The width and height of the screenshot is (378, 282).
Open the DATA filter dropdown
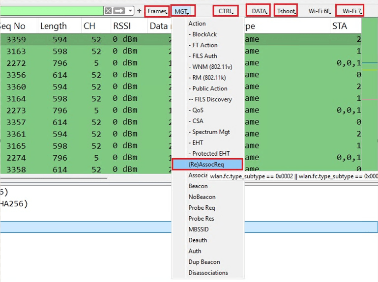pyautogui.click(x=259, y=11)
